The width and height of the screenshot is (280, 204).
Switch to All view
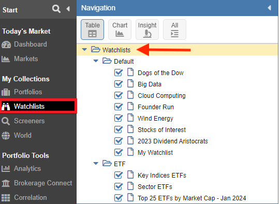[174, 30]
